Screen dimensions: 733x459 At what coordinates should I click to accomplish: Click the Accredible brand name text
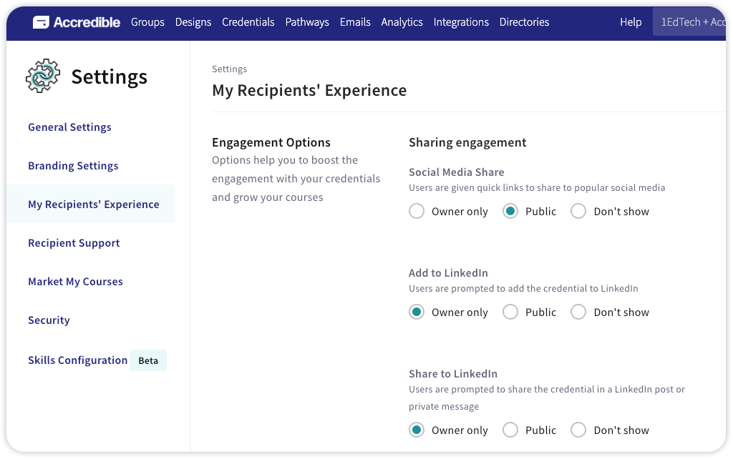point(87,22)
